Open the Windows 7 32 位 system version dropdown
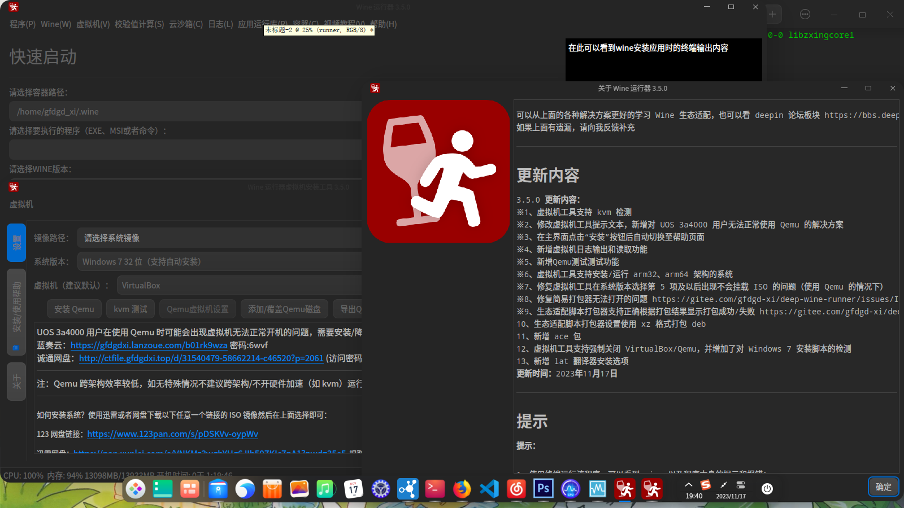The height and width of the screenshot is (508, 904). pyautogui.click(x=219, y=262)
